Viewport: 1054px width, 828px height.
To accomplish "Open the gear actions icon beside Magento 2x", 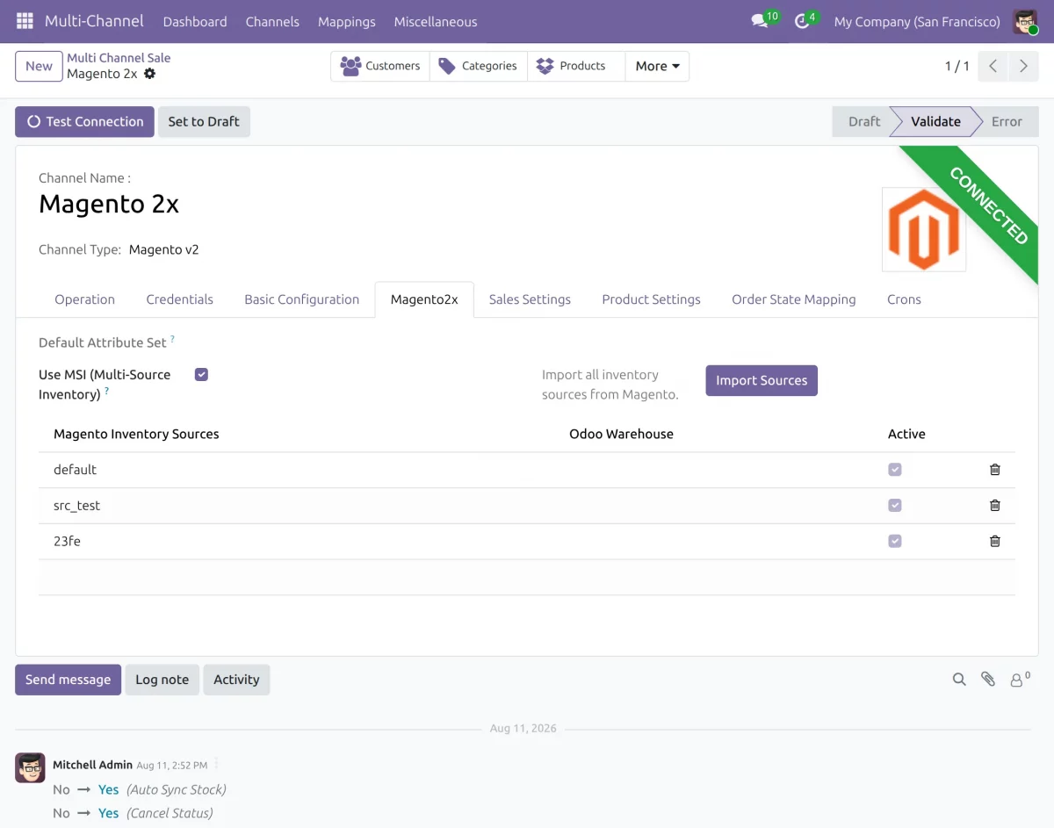I will point(149,74).
